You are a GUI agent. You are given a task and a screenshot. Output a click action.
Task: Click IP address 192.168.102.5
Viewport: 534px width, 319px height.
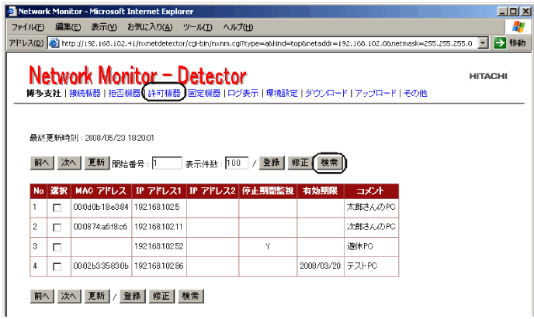point(157,207)
